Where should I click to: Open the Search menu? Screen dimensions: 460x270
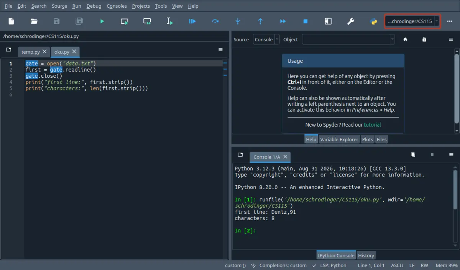(39, 6)
